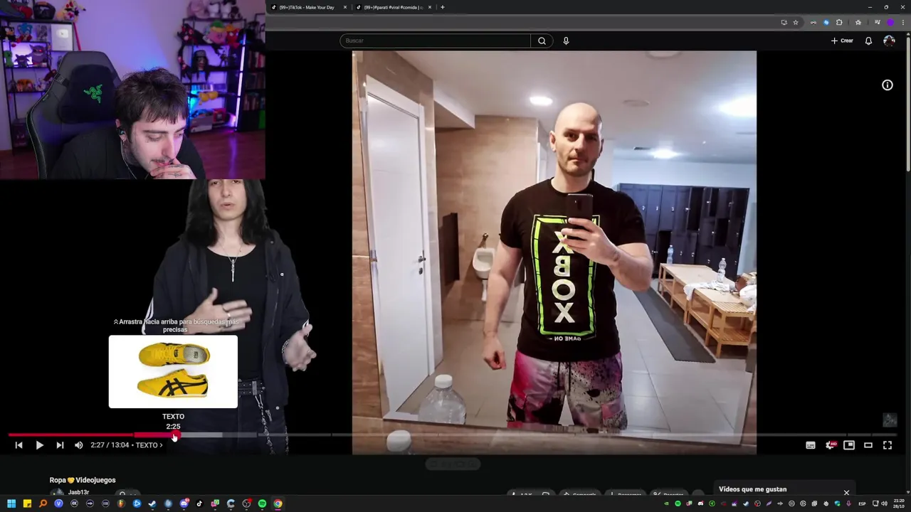Open YouTube notifications bell

[868, 41]
